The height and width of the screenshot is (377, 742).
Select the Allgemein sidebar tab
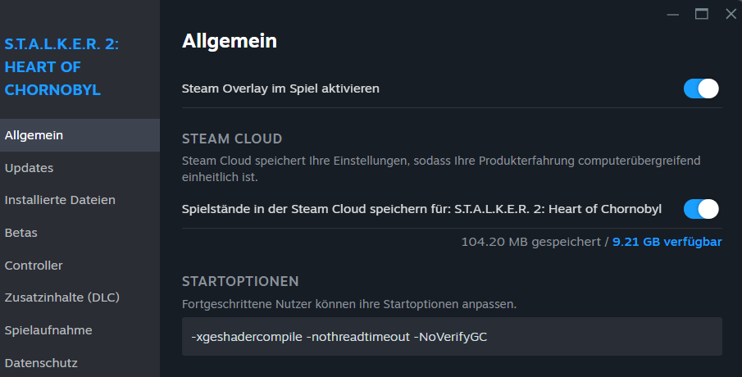click(x=34, y=135)
